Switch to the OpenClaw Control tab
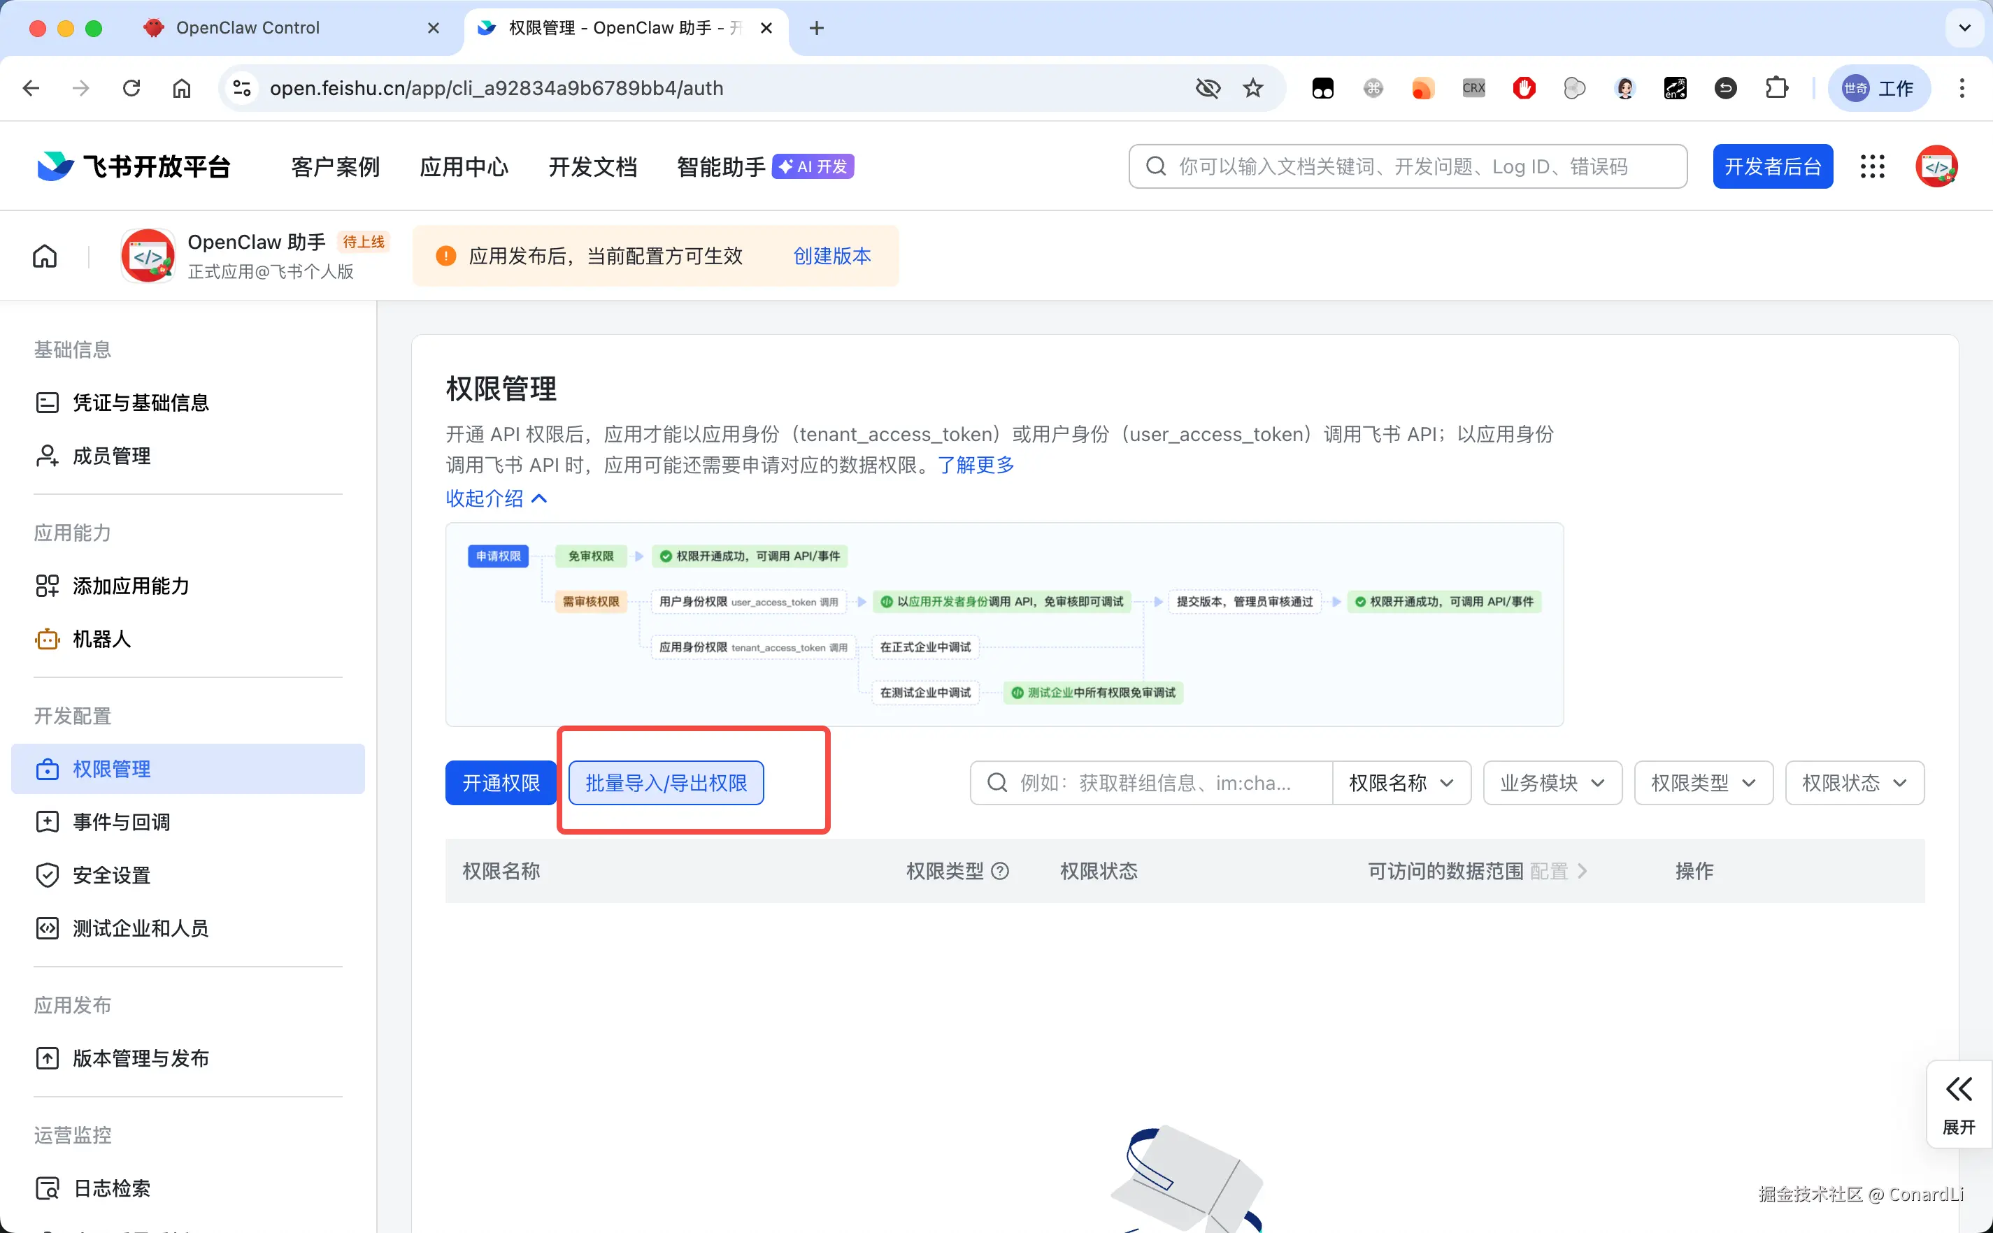The height and width of the screenshot is (1233, 1993). pos(247,28)
